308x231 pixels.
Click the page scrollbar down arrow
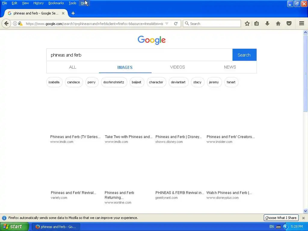(x=305, y=211)
